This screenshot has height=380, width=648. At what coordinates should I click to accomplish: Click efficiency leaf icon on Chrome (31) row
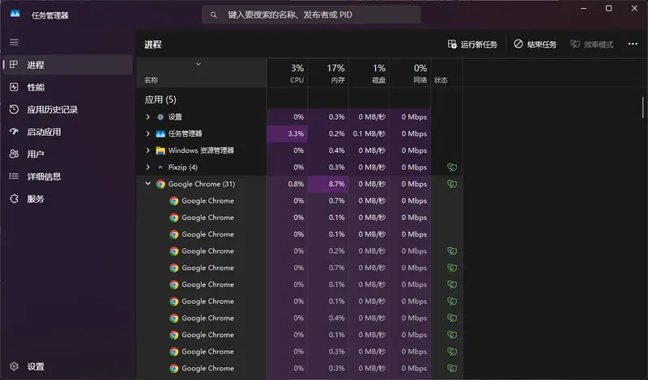click(x=452, y=184)
